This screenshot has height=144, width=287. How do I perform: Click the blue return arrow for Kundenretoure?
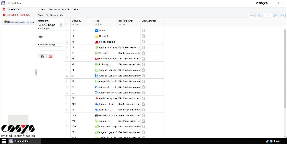point(97,104)
